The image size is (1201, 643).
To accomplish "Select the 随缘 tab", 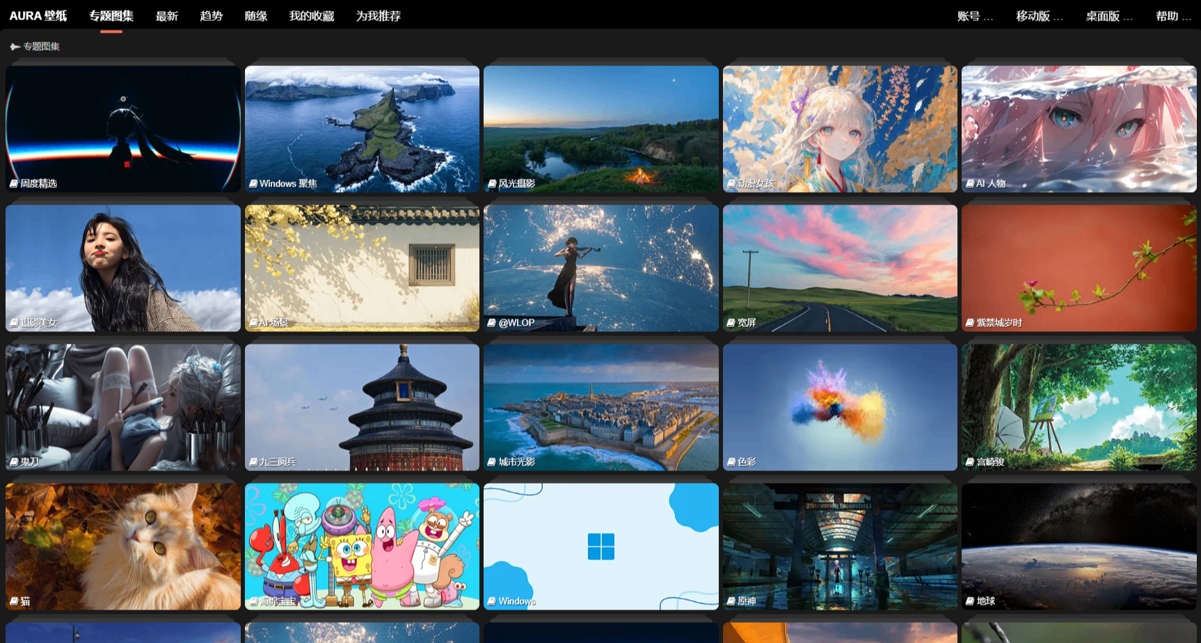I will 255,16.
